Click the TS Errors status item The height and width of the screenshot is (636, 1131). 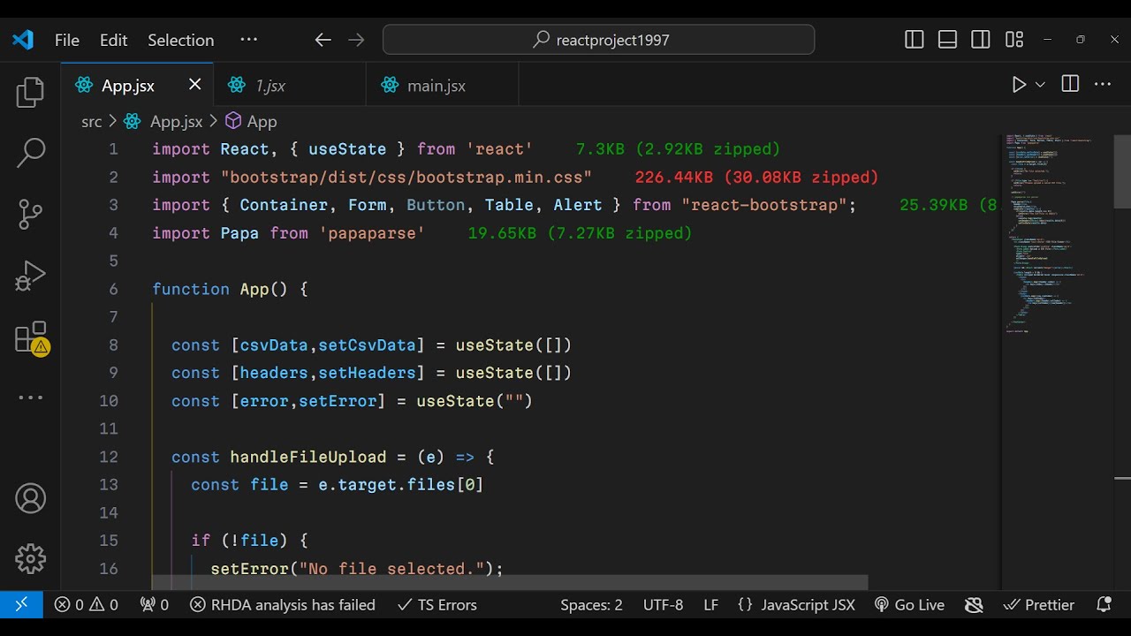(x=437, y=604)
